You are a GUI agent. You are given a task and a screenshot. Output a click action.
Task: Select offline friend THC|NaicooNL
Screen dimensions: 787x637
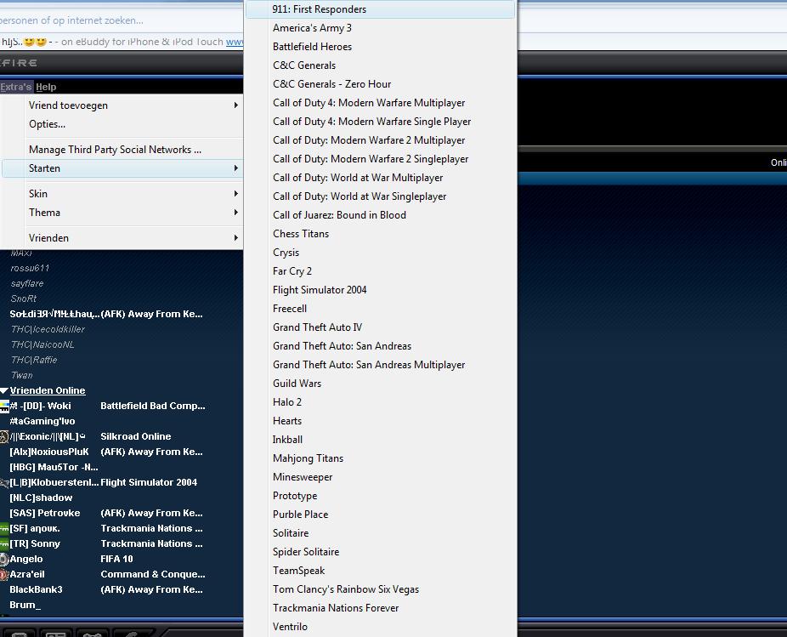click(42, 344)
